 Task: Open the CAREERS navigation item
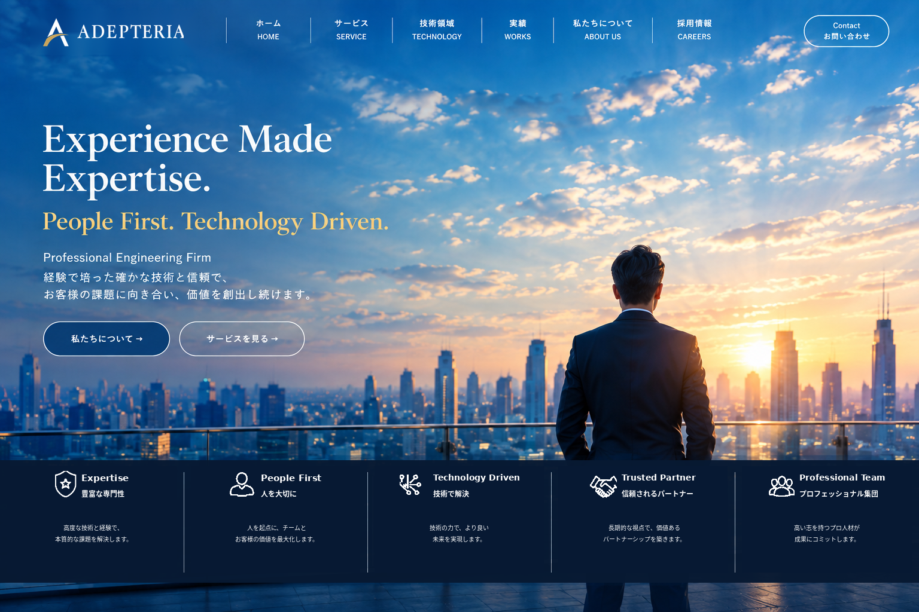[694, 30]
